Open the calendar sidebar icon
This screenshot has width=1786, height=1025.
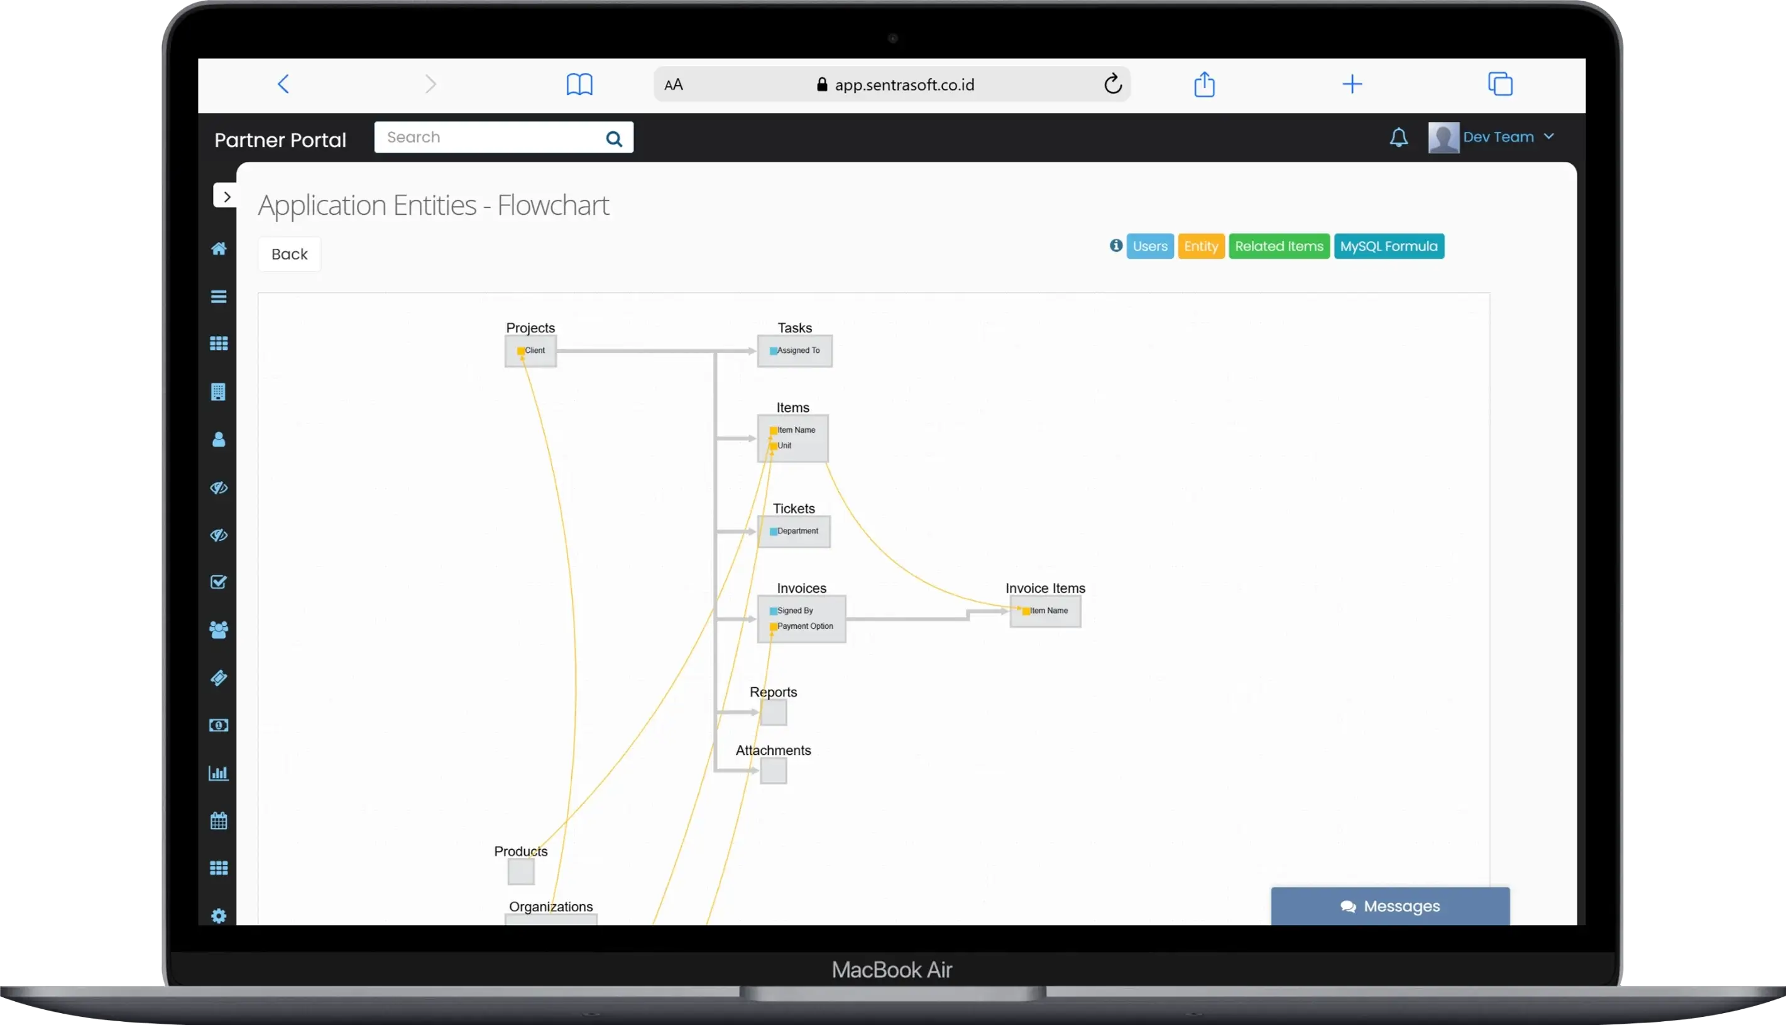point(219,821)
